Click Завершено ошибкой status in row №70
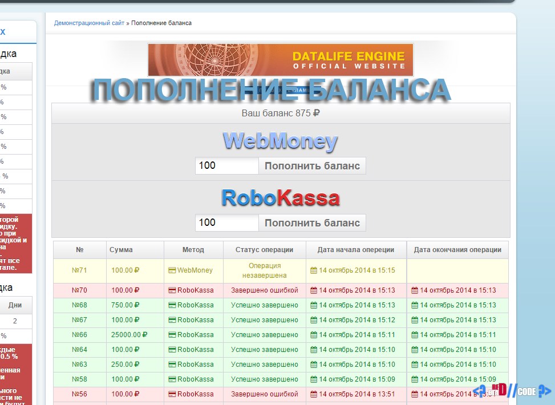Image resolution: width=555 pixels, height=405 pixels. pos(265,290)
